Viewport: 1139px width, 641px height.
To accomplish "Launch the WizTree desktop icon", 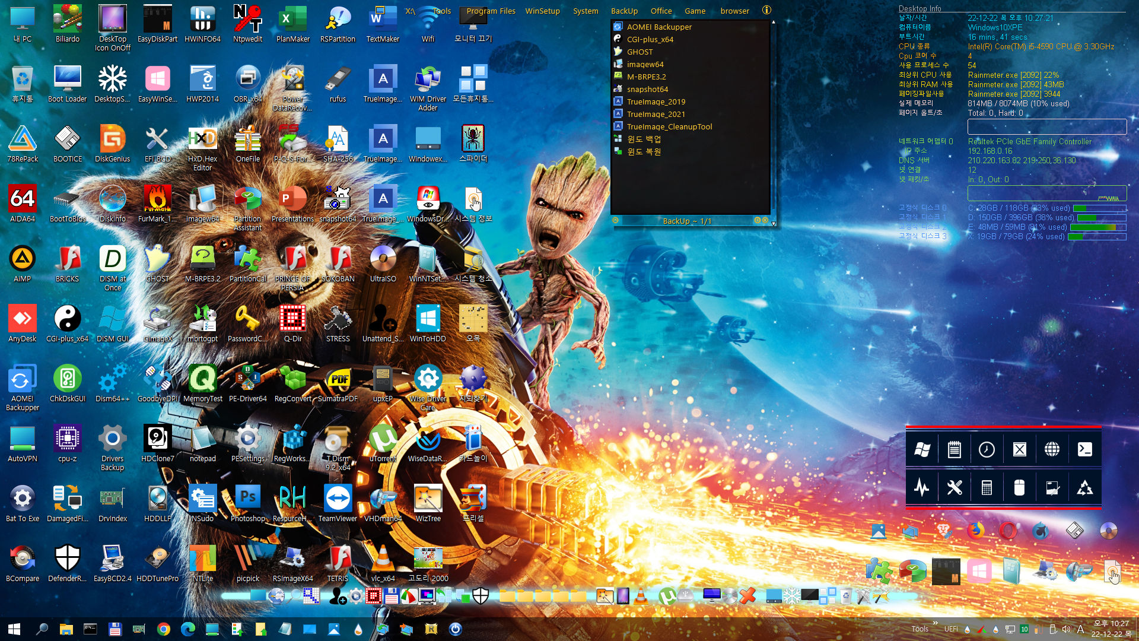I will (x=428, y=503).
